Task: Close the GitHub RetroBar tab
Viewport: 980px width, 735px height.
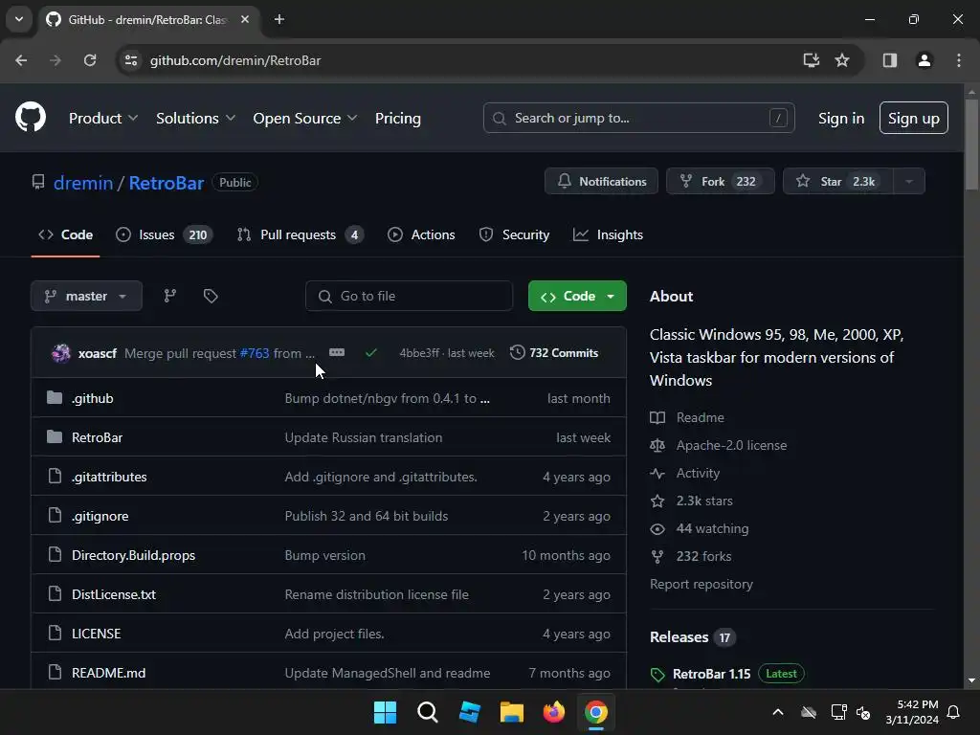Action: point(245,19)
